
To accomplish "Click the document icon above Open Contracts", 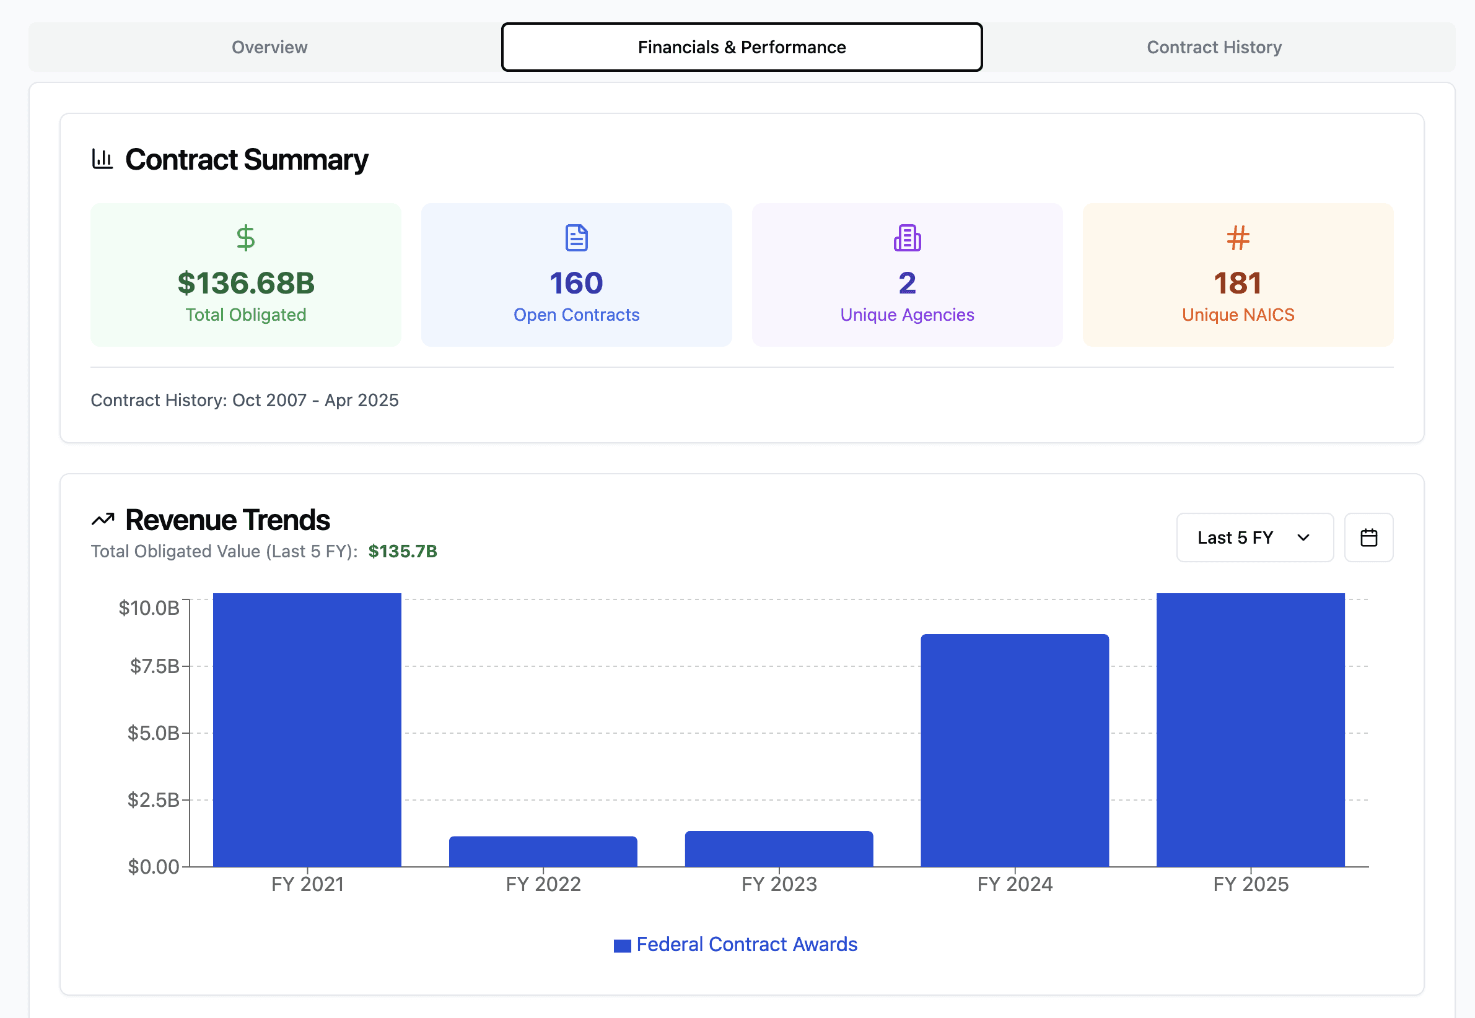I will point(576,238).
